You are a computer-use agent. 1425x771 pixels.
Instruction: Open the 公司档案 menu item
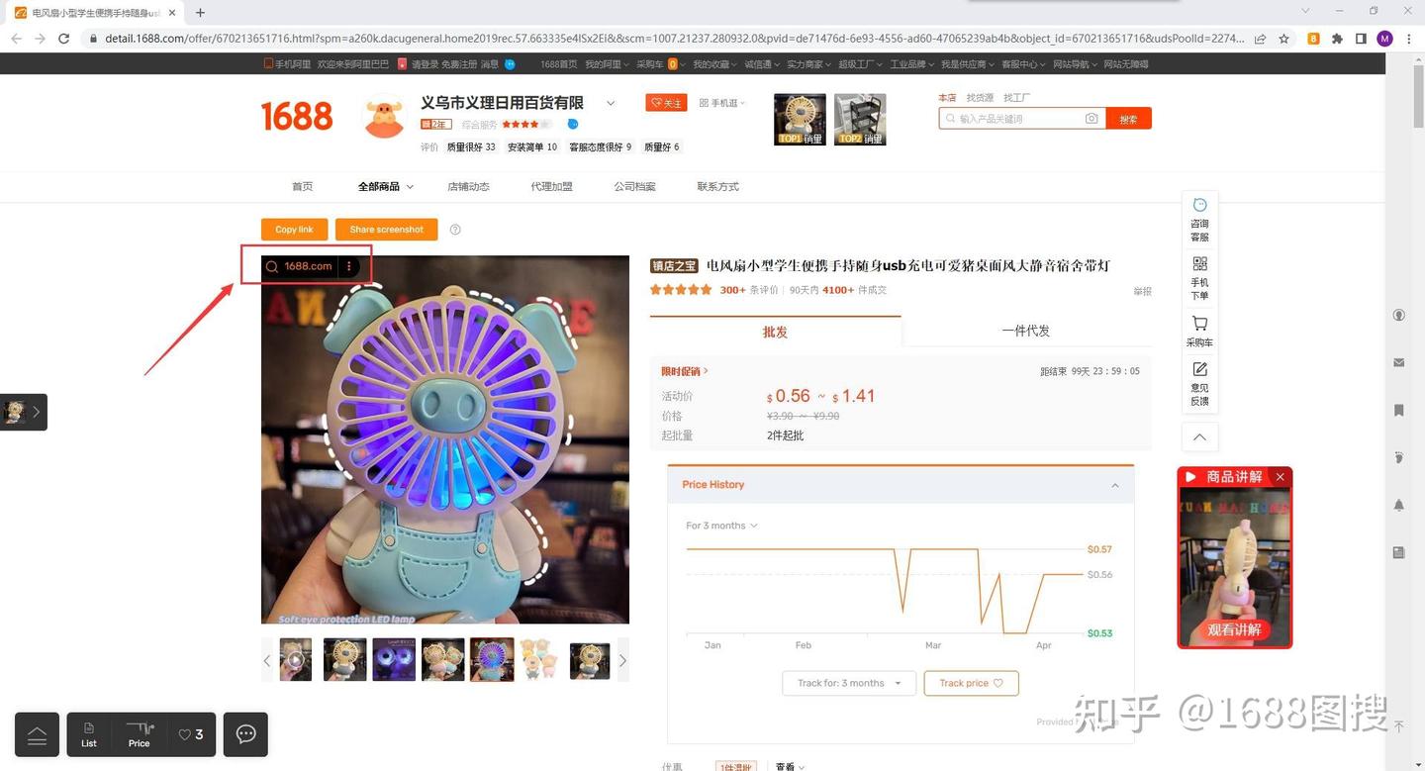632,186
